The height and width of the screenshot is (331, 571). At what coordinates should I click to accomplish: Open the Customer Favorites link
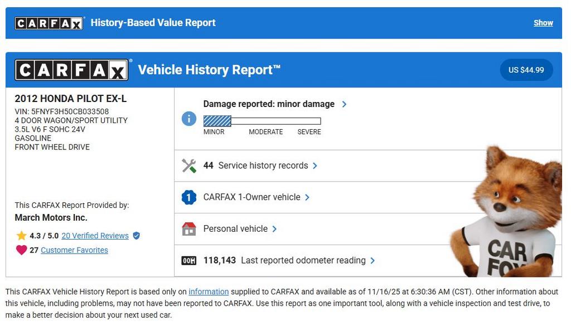74,250
